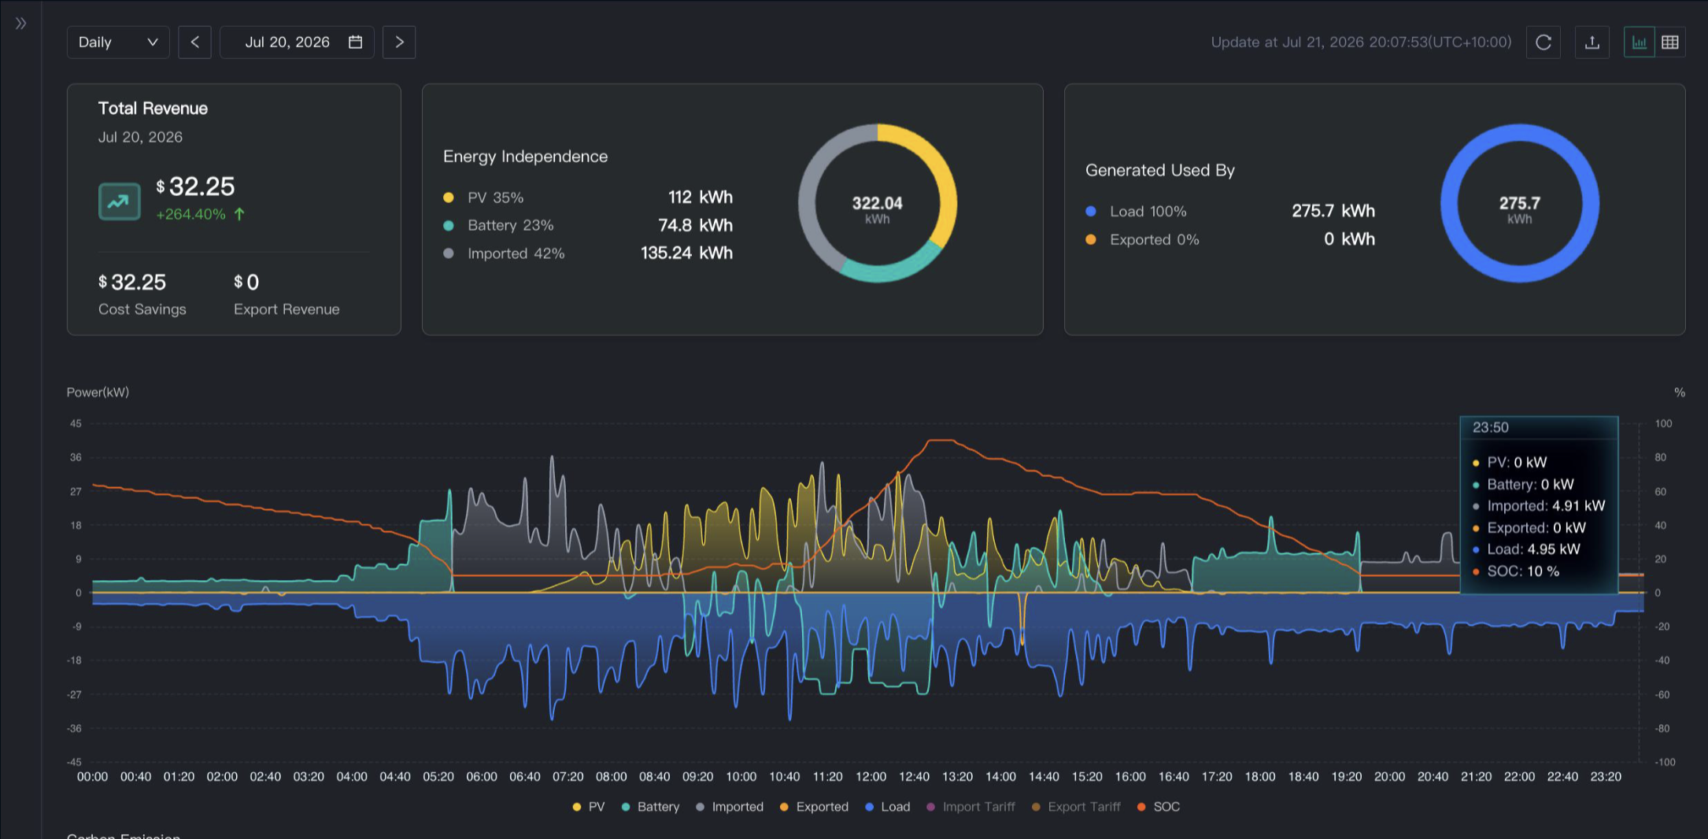Click the Exported 0% legend entry
Image resolution: width=1708 pixels, height=839 pixels.
click(1142, 240)
